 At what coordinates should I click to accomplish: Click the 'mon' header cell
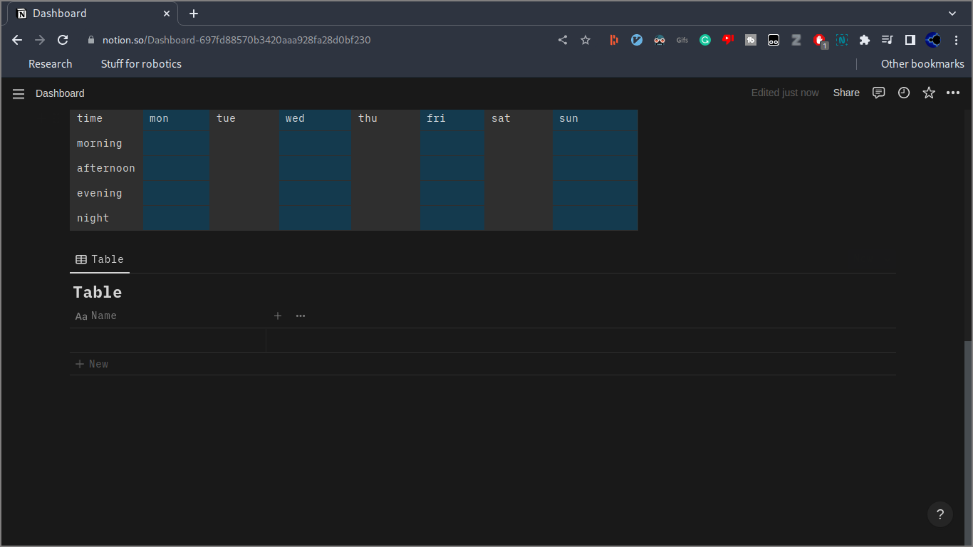tap(177, 119)
